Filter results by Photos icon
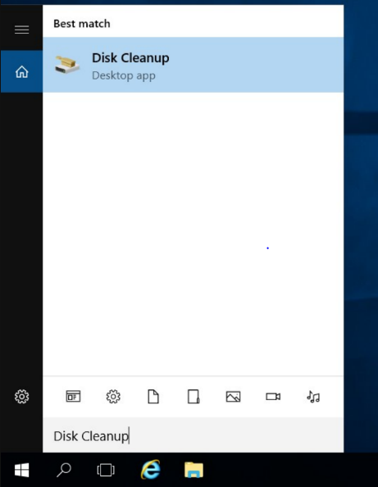This screenshot has height=487, width=378. [233, 397]
